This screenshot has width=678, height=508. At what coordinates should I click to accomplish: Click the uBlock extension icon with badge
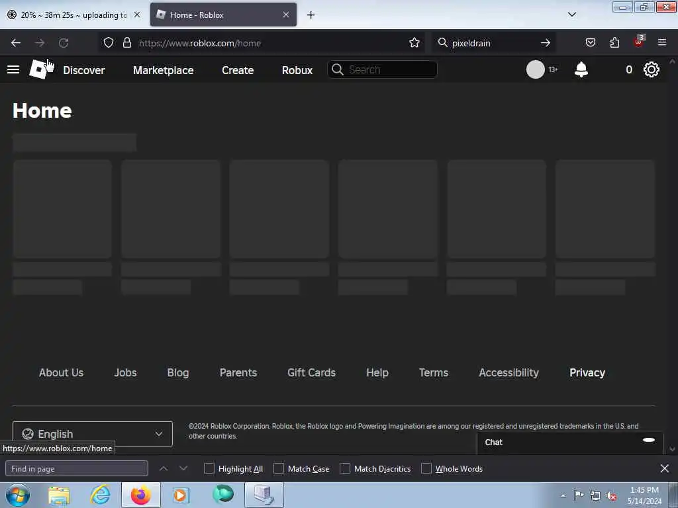pos(639,42)
